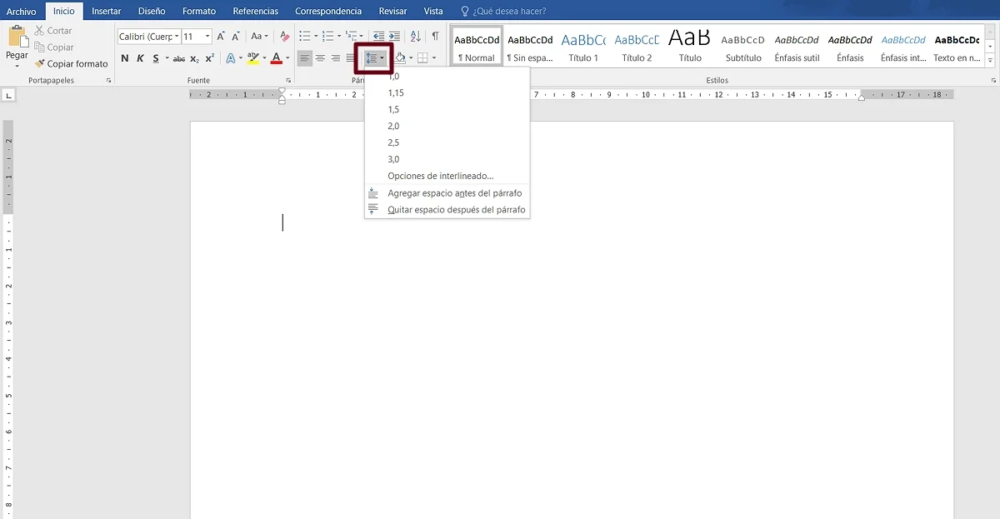
Task: Apply the Título 1 style
Action: point(583,46)
